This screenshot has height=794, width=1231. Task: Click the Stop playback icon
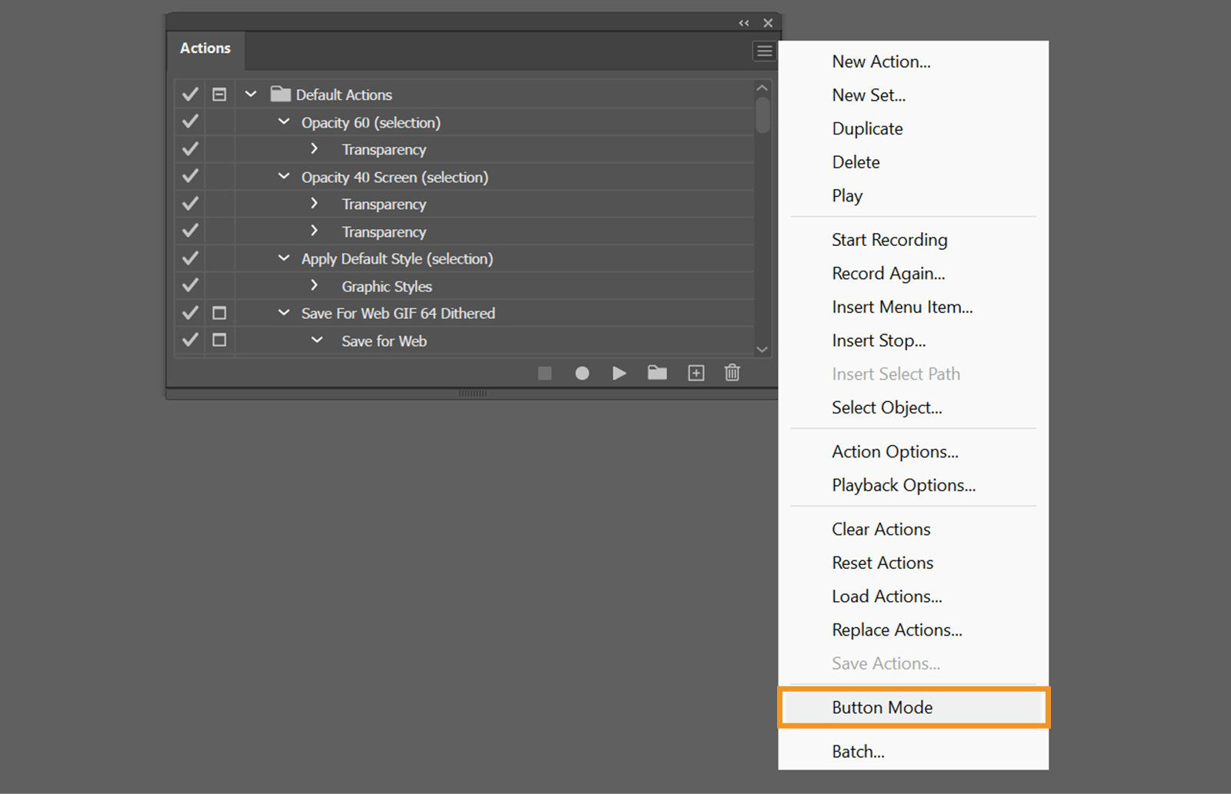pos(545,373)
